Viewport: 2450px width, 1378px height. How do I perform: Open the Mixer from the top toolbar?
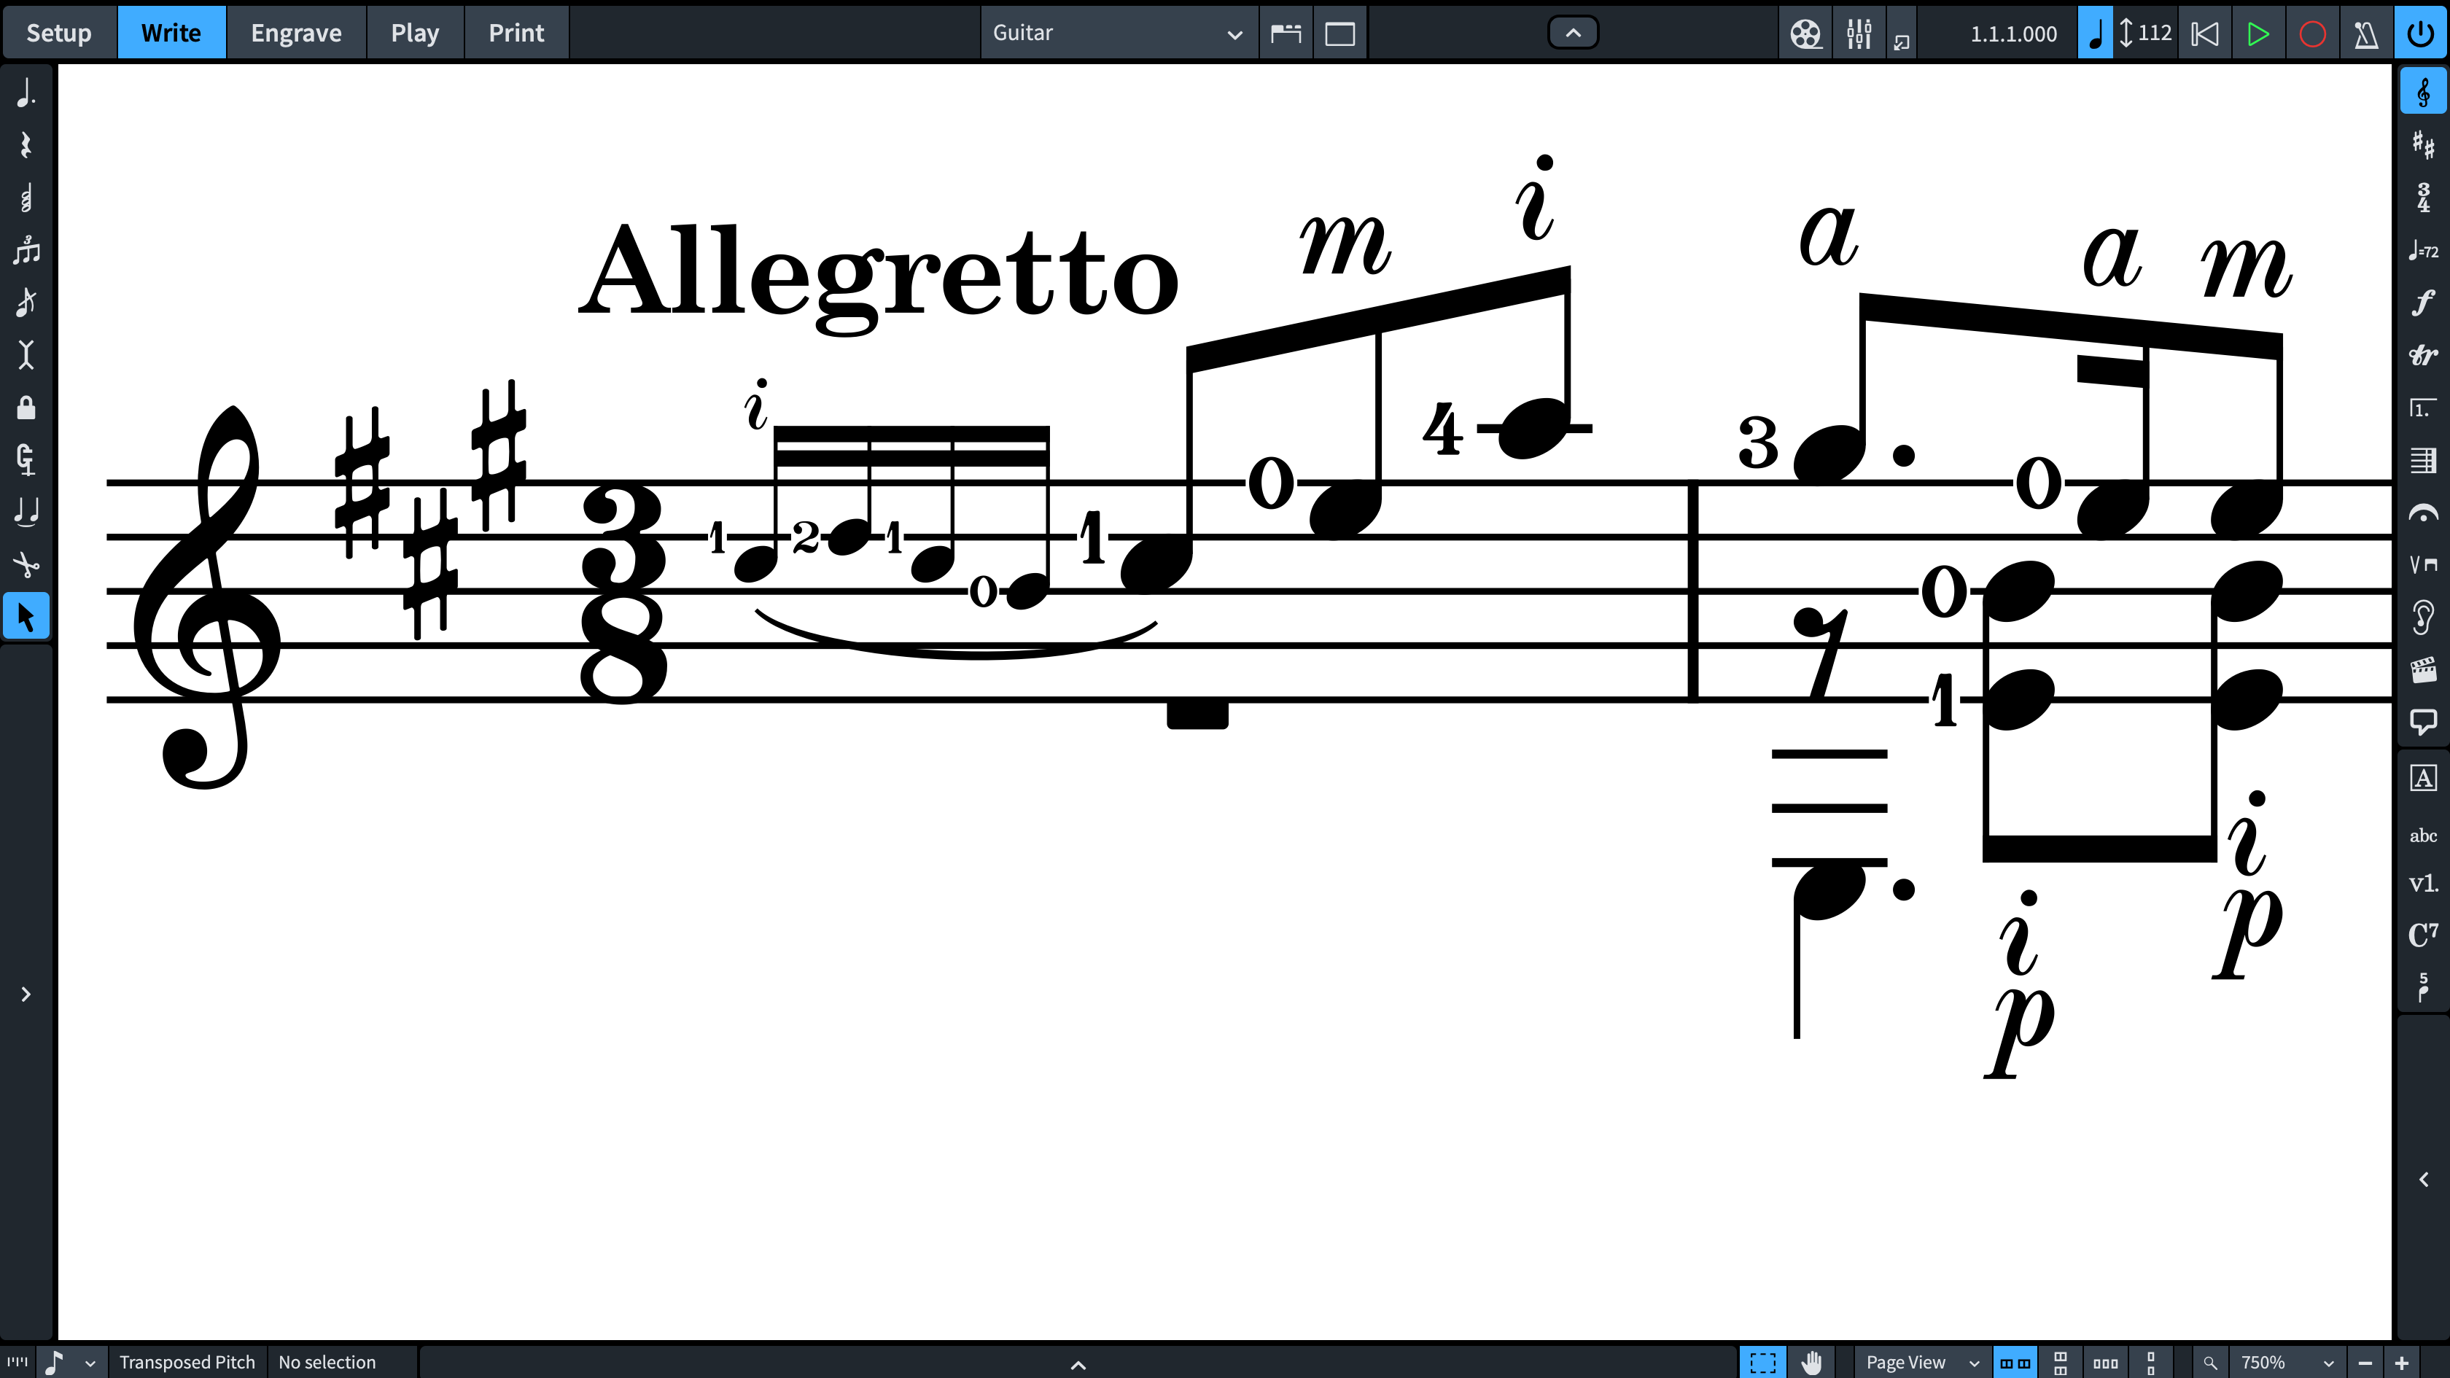click(x=1859, y=34)
